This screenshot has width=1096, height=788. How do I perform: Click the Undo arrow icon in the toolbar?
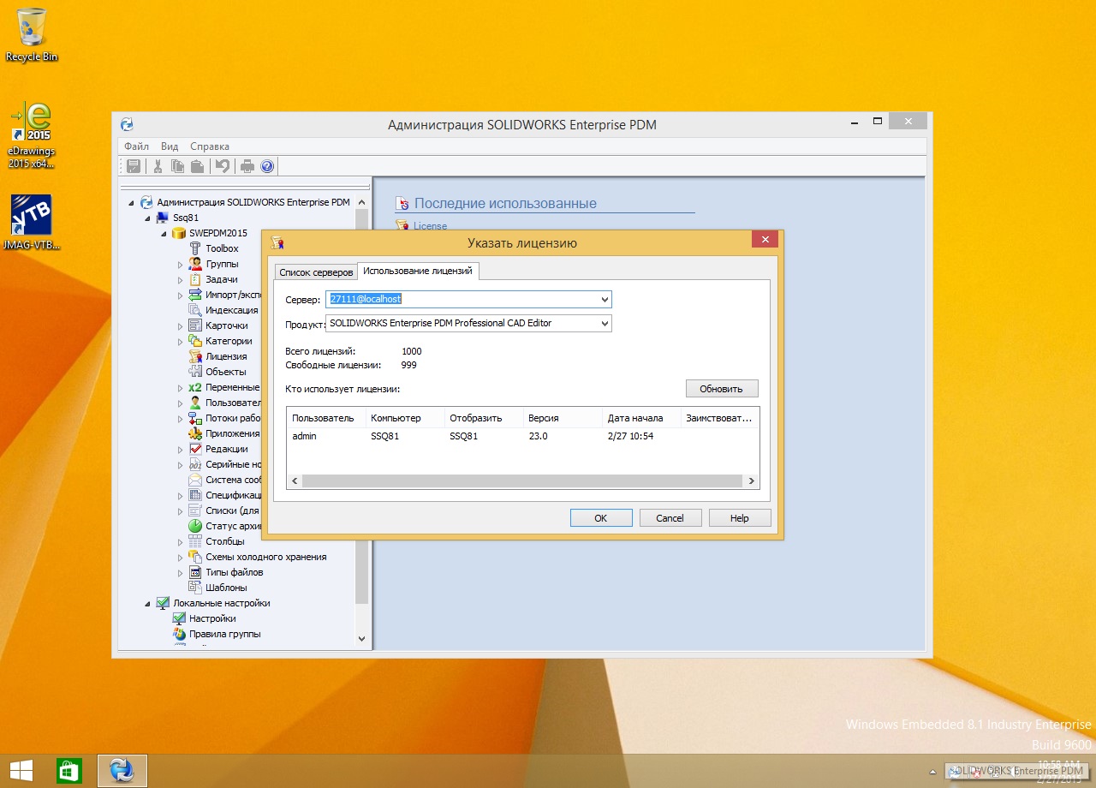tap(223, 166)
